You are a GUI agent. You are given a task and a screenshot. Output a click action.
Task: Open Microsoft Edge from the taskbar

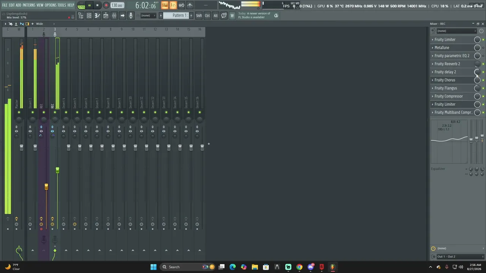[232, 267]
